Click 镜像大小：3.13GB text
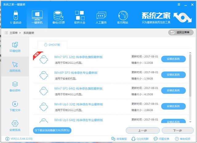Image resolution: width=197 pixels, height=143 pixels. click(x=142, y=63)
